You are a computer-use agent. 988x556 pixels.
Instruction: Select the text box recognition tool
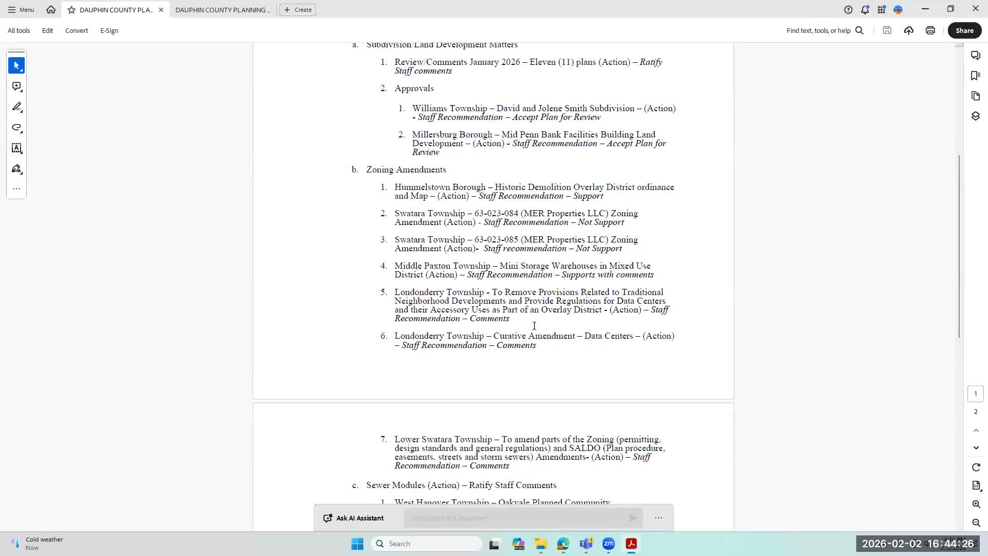click(x=16, y=148)
